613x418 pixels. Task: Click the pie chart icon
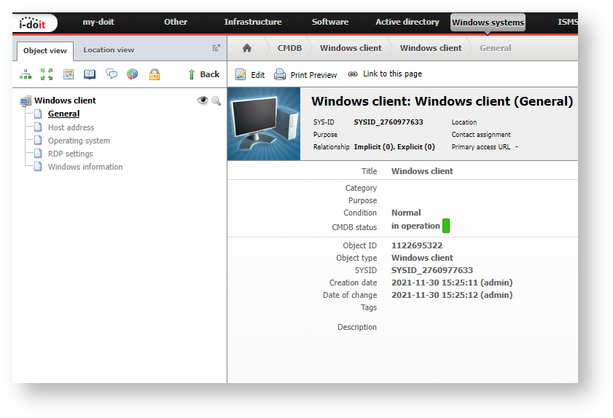(x=133, y=74)
